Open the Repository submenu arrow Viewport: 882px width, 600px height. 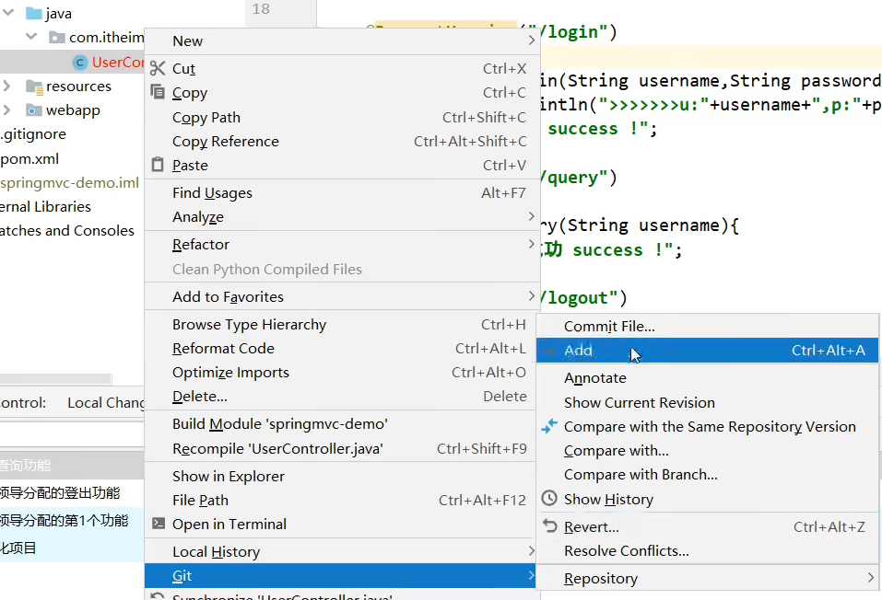point(870,578)
